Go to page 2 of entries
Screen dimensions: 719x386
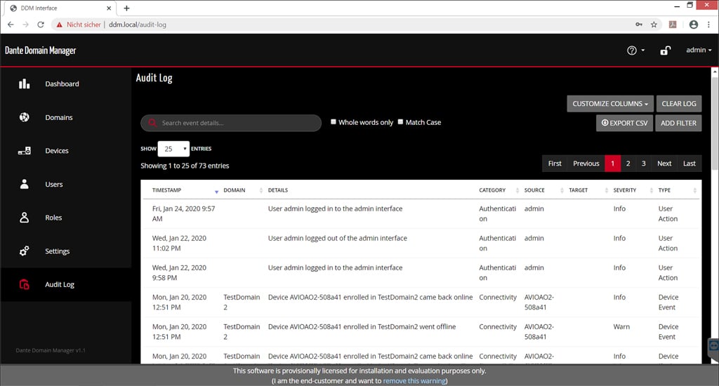coord(628,164)
